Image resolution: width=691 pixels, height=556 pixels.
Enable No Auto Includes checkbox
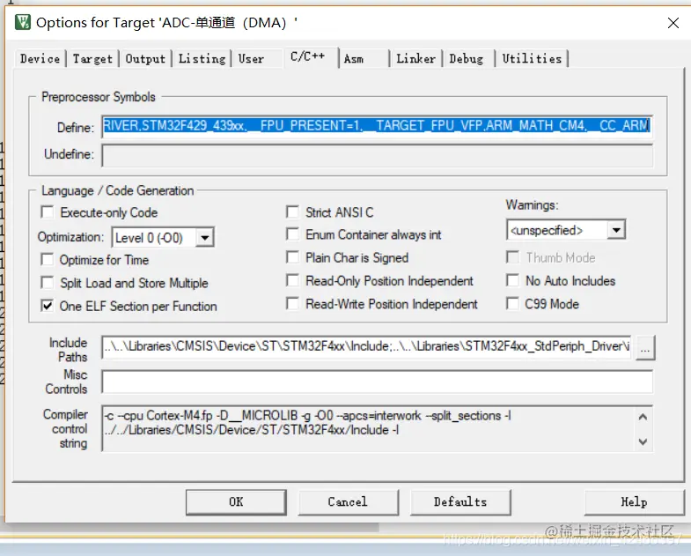click(x=512, y=281)
